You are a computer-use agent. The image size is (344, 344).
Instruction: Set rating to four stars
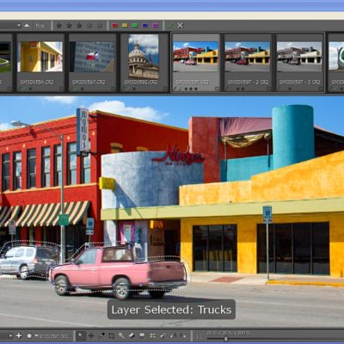tap(89, 26)
